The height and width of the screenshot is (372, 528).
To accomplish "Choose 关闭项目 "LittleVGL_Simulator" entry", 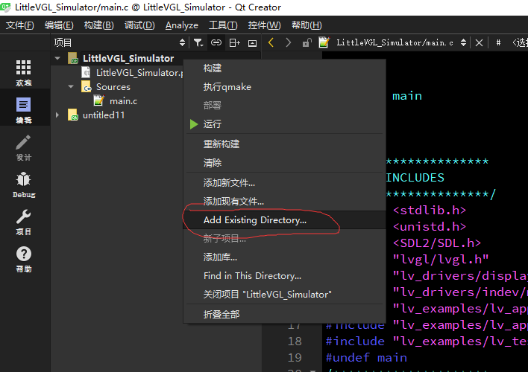I will (x=285, y=295).
